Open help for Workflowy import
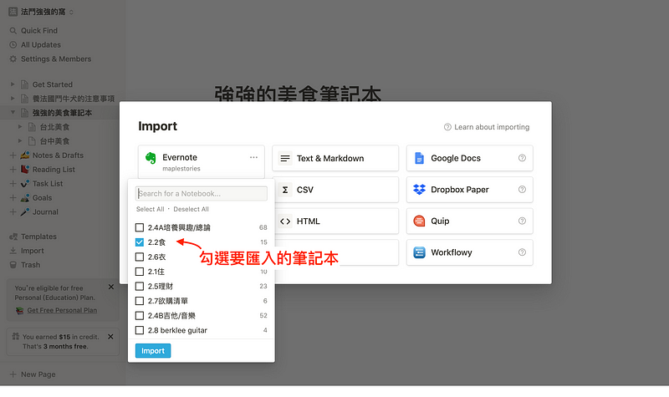669x397 pixels. pos(522,252)
